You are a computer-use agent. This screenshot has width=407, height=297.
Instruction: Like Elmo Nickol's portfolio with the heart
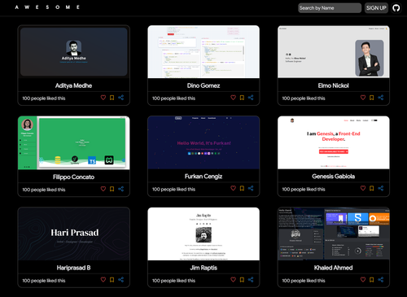coord(363,98)
